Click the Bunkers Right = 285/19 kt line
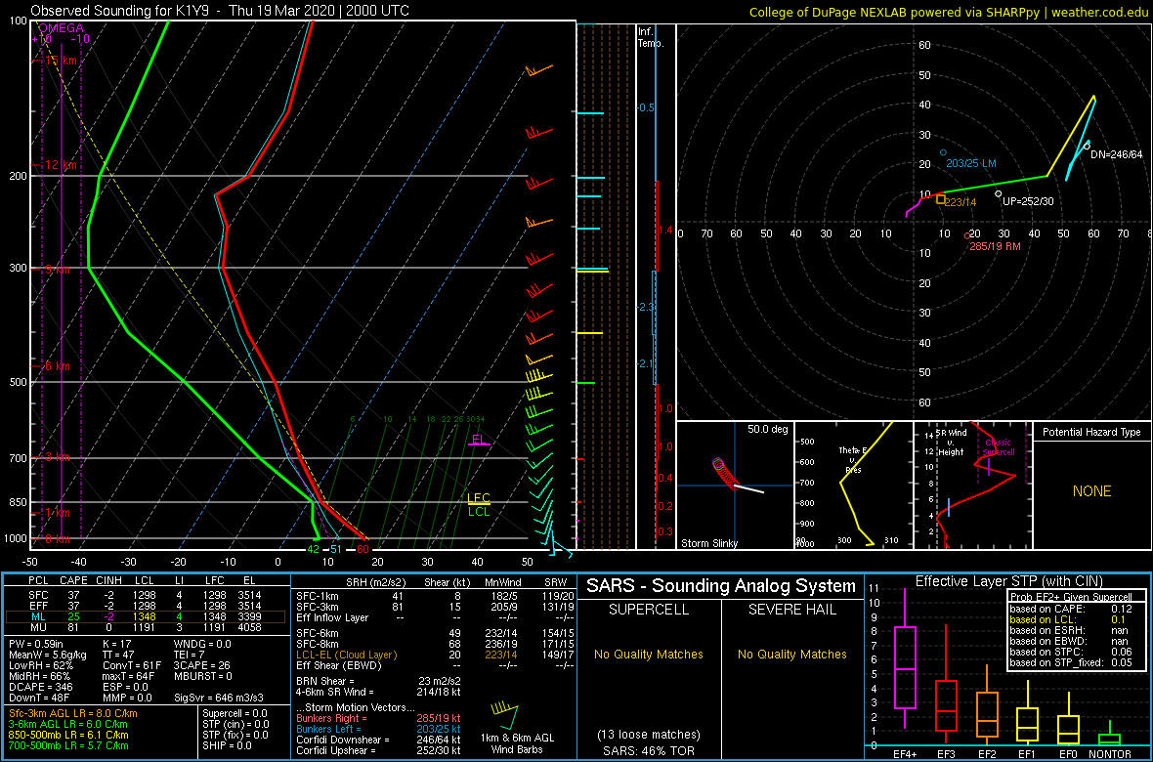Image resolution: width=1153 pixels, height=762 pixels. (378, 718)
